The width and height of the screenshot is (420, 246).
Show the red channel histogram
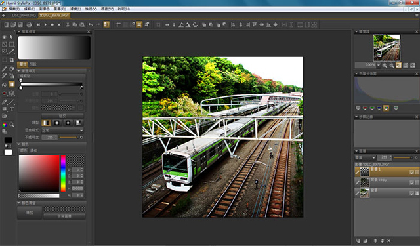365,108
